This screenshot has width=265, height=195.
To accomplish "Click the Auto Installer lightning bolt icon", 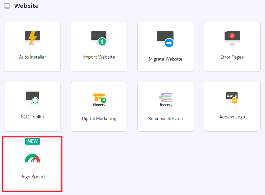I will 33,38.
